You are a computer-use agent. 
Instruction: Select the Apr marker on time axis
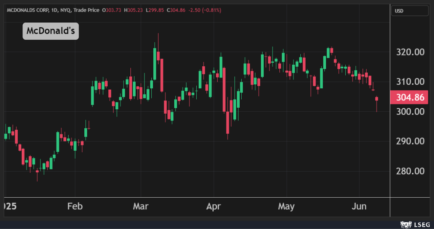(x=214, y=207)
